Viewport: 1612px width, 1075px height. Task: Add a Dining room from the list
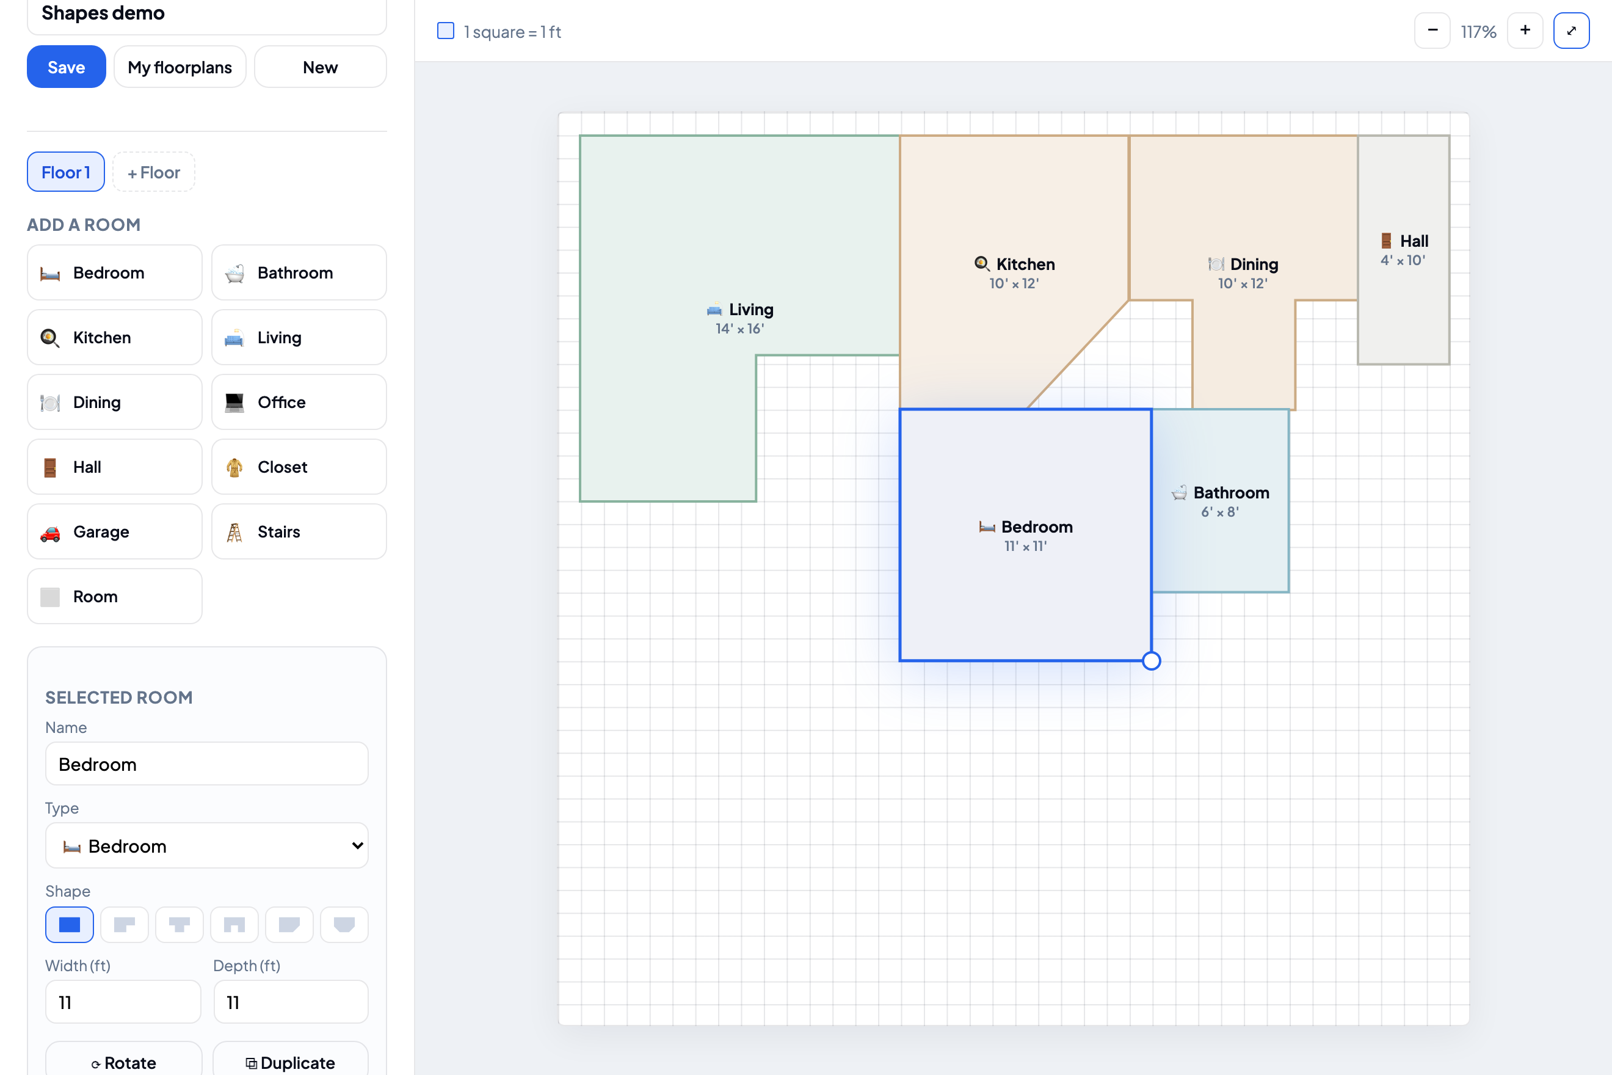point(114,402)
